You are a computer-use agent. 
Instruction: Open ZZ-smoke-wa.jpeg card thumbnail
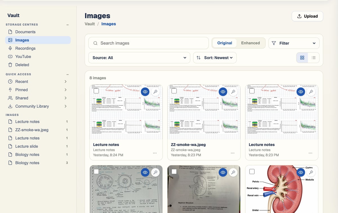(x=204, y=112)
